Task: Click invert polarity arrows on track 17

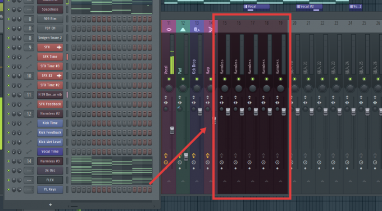Action: pos(249,97)
